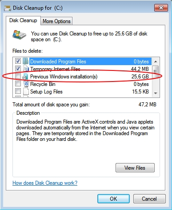The image size is (172, 210).
Task: Uncheck the Temporary Internet Files checkbox
Action: coord(18,69)
